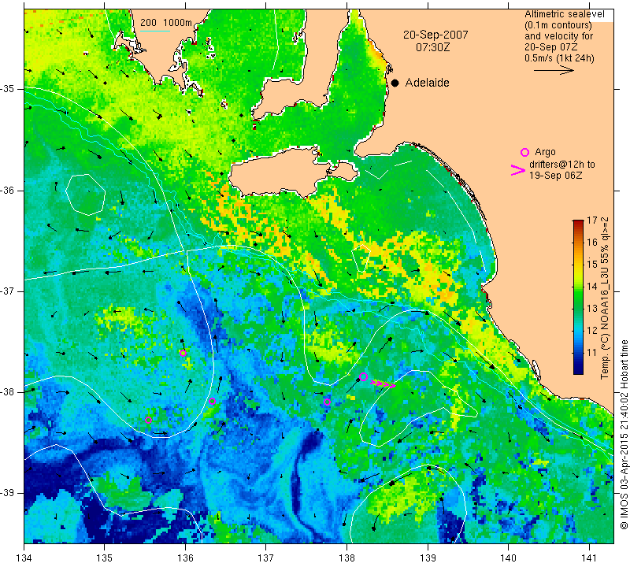The height and width of the screenshot is (567, 630).
Task: Click the 'and velocity for' legend text
Action: pos(559,36)
